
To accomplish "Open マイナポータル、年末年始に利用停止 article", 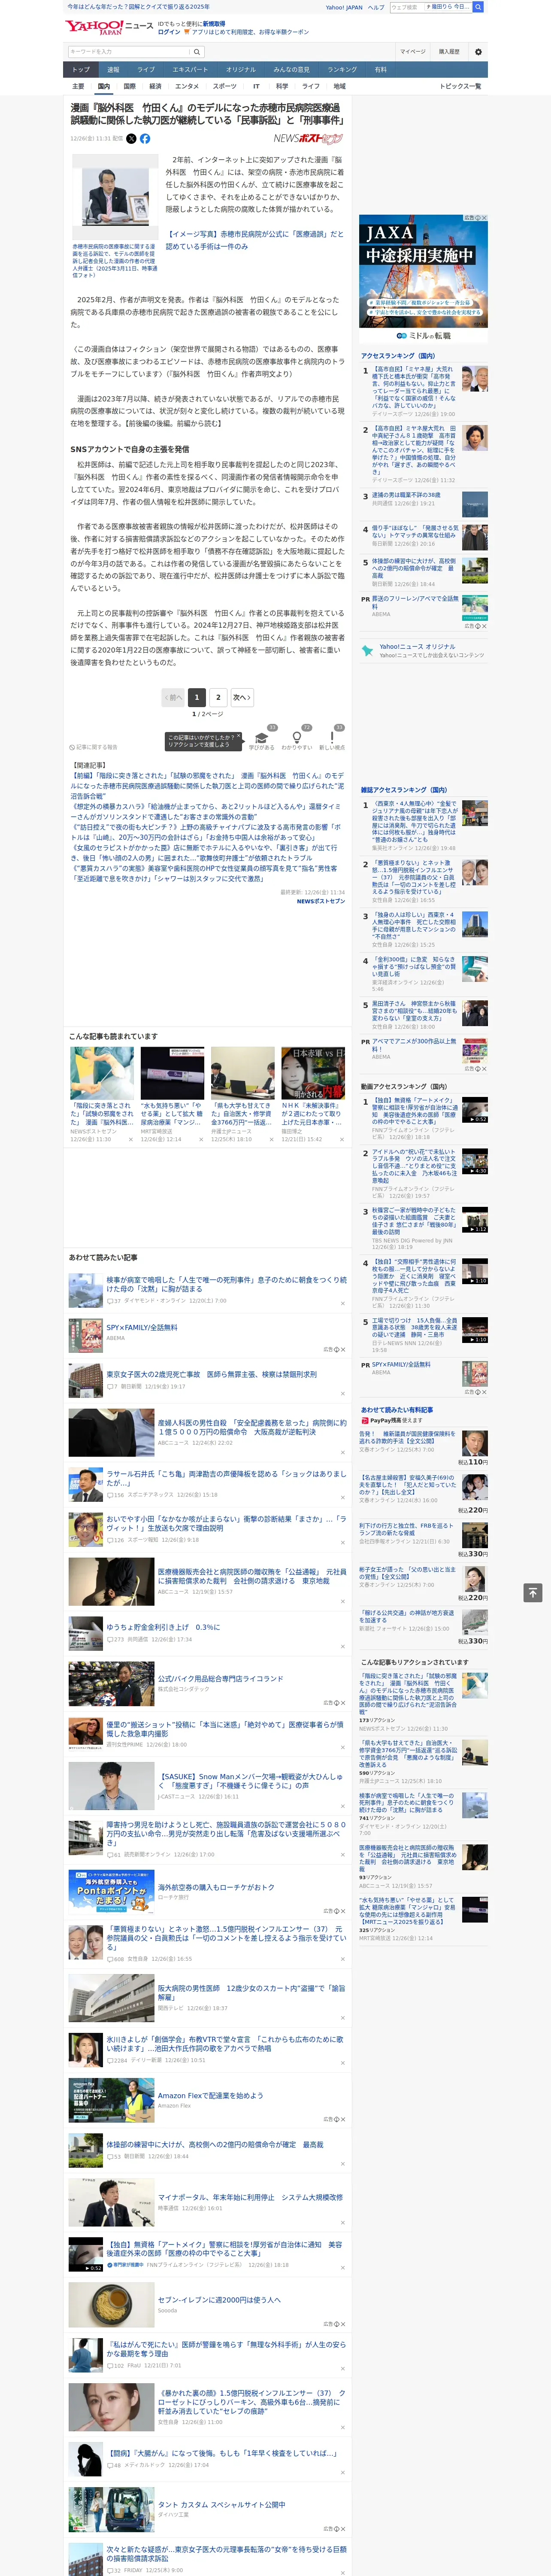I will pyautogui.click(x=250, y=2197).
